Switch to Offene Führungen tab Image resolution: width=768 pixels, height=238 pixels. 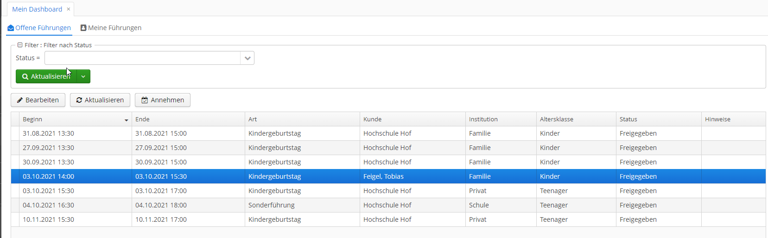coord(39,28)
